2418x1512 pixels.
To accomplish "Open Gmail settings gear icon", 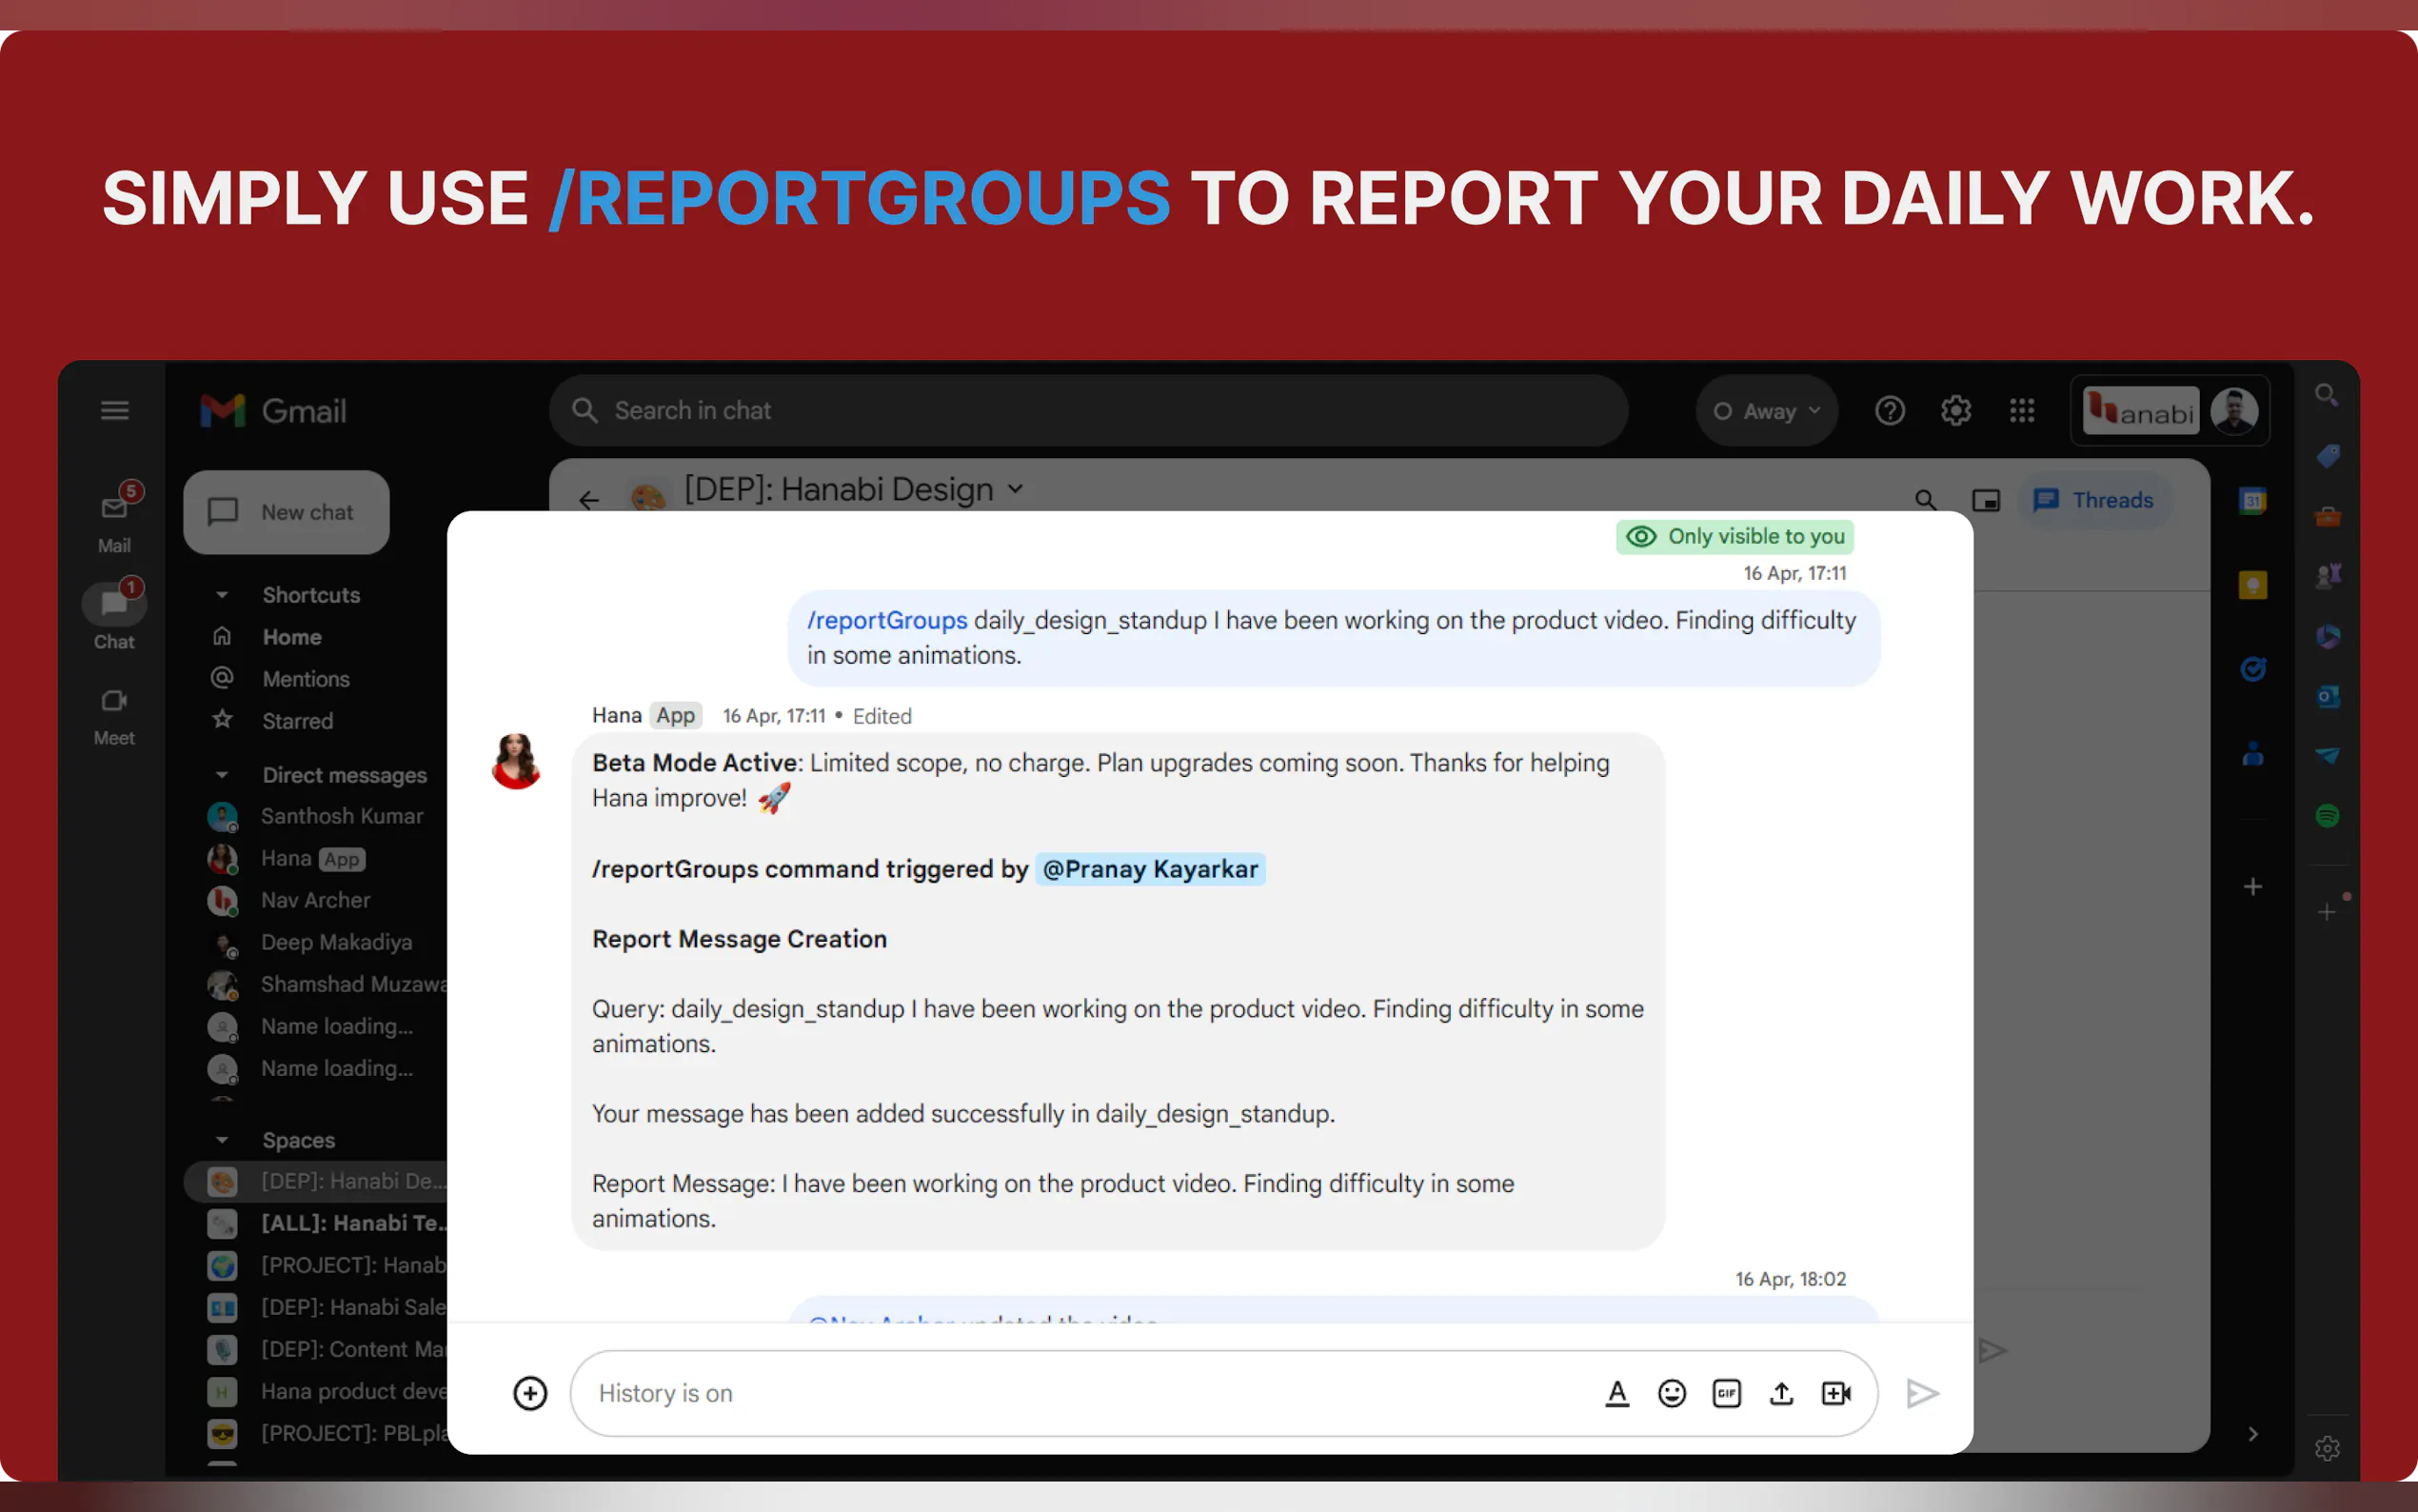I will pyautogui.click(x=1955, y=410).
